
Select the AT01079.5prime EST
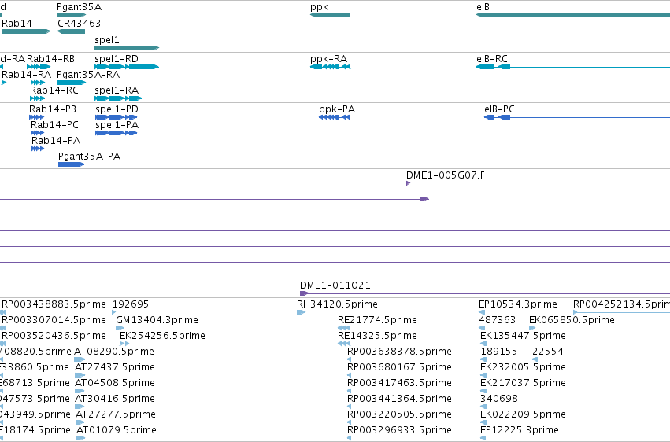(81, 438)
